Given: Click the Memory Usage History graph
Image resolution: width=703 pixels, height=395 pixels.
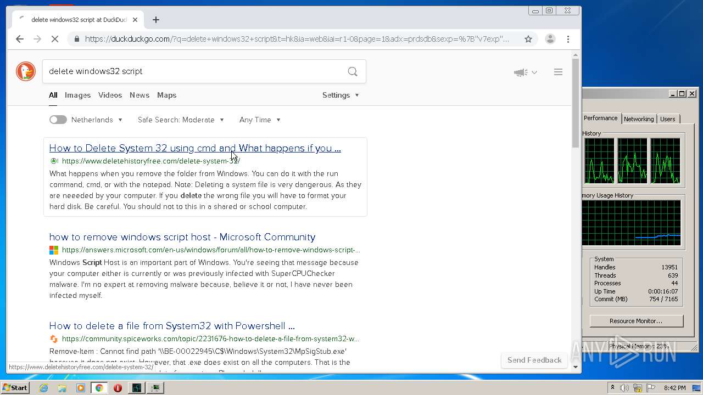Looking at the screenshot, I should point(632,223).
